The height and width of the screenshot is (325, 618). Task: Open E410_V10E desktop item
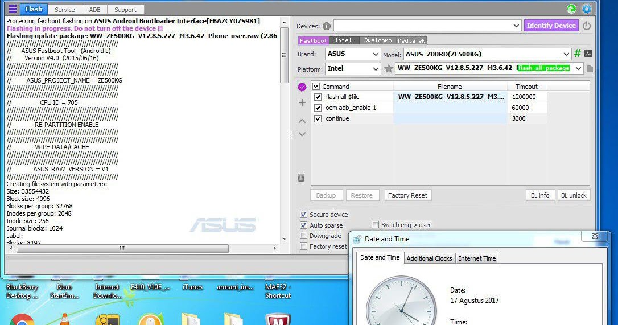150,287
